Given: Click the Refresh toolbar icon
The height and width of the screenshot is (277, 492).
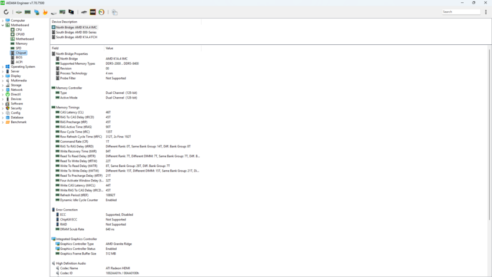Looking at the screenshot, I should tap(6, 12).
